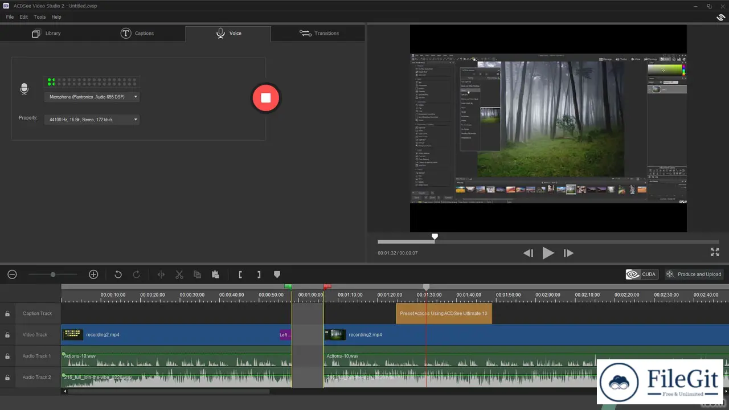This screenshot has width=729, height=410.
Task: Copy the selected clip
Action: (197, 274)
